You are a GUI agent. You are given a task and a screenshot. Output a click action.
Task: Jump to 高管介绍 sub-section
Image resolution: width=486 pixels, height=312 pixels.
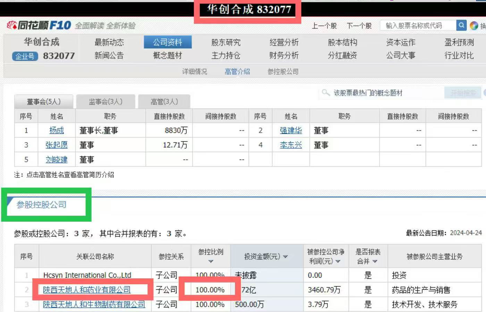click(237, 72)
